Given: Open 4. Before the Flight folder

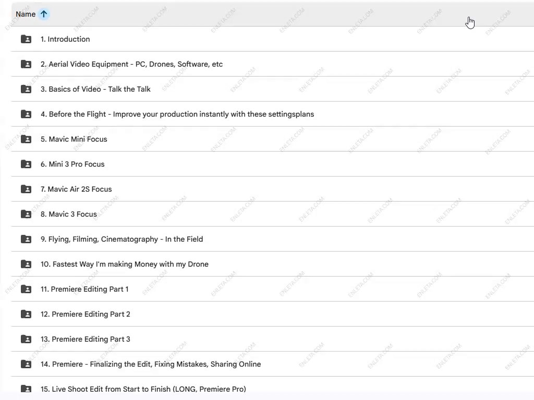Looking at the screenshot, I should [177, 114].
